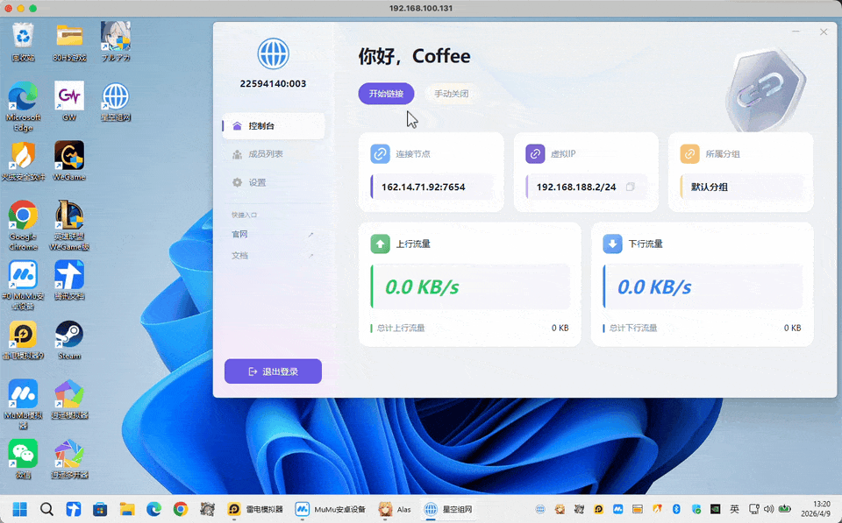
Task: Select the 微信 desktop shortcut
Action: pos(23,459)
